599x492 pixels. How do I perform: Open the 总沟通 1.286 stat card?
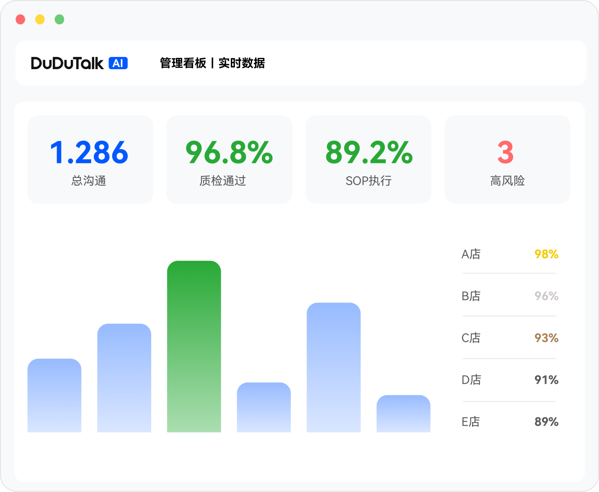[90, 160]
